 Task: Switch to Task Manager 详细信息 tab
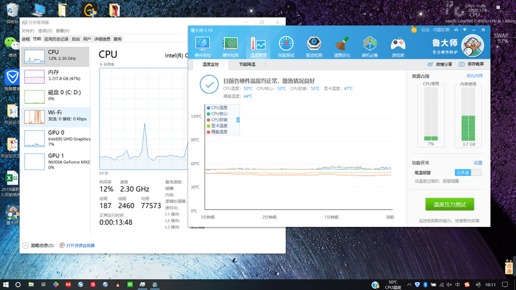(x=103, y=39)
